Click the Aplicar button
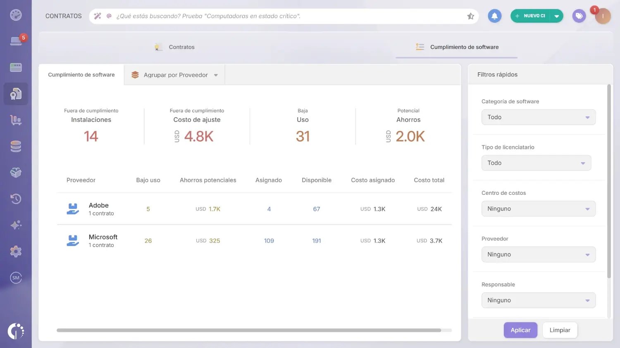This screenshot has height=348, width=620. [520, 330]
